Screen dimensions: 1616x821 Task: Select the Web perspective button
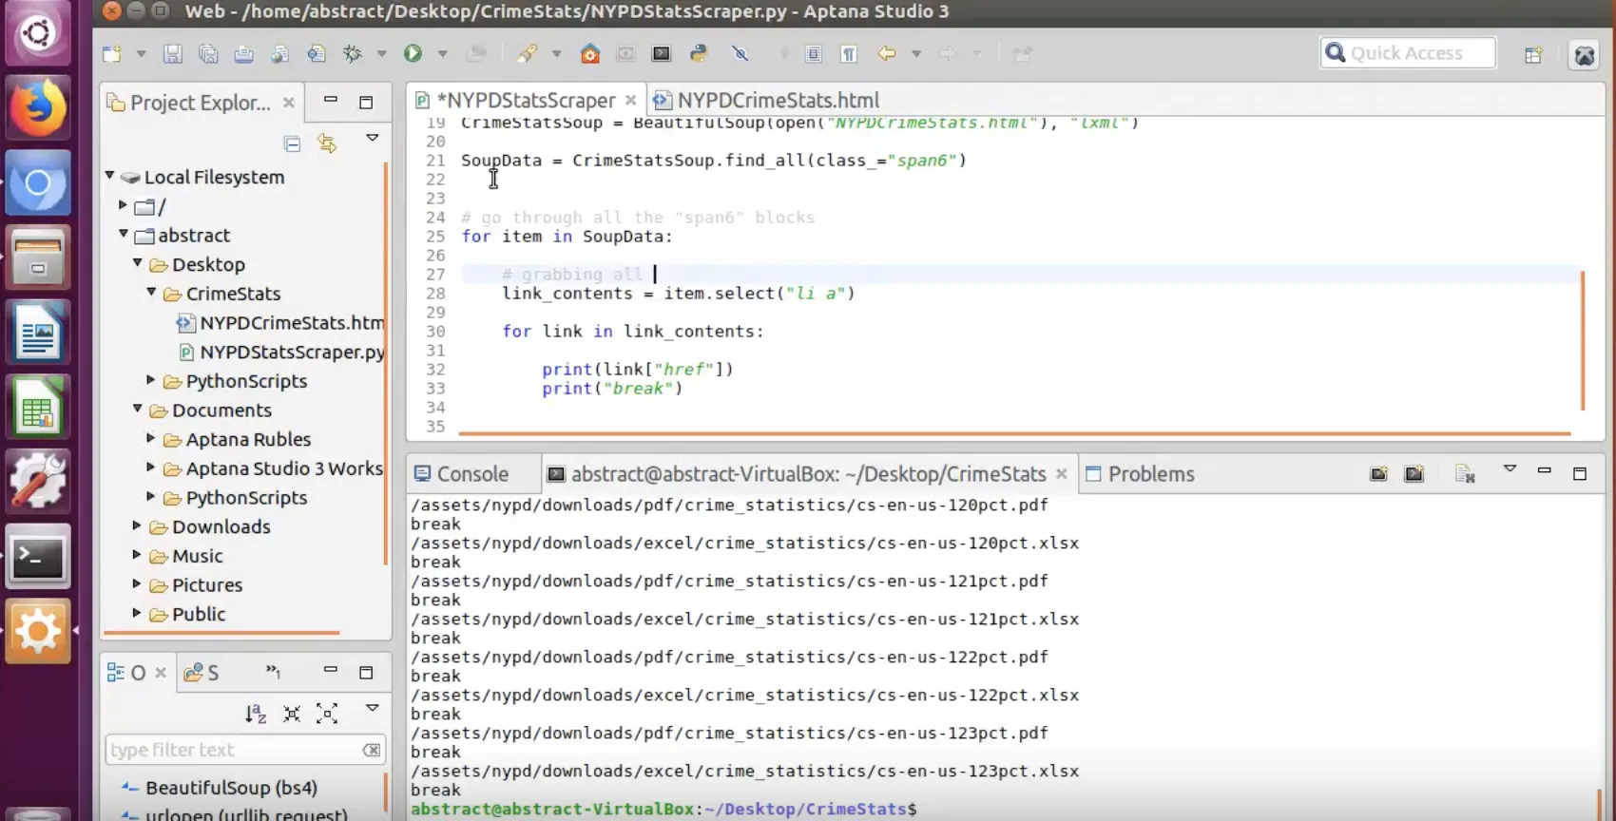[1585, 55]
